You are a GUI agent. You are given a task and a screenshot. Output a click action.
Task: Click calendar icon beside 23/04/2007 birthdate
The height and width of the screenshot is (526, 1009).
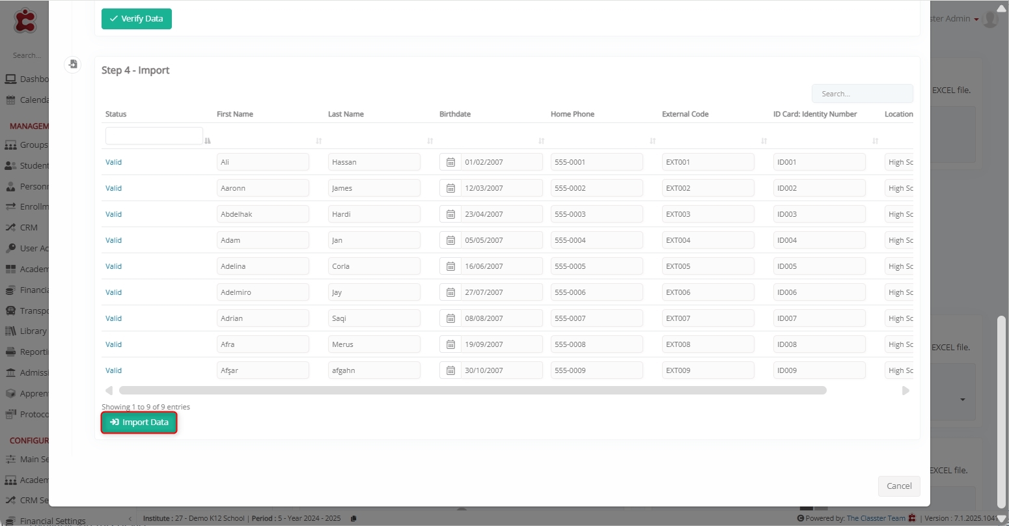450,214
